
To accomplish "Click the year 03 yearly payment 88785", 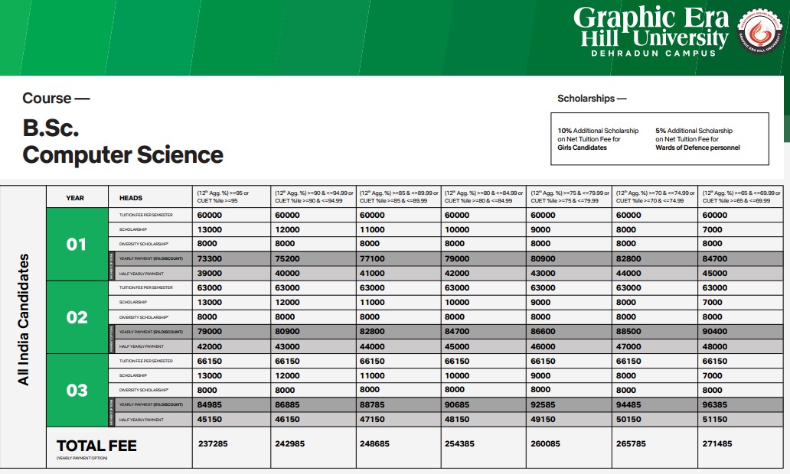I will 372,404.
